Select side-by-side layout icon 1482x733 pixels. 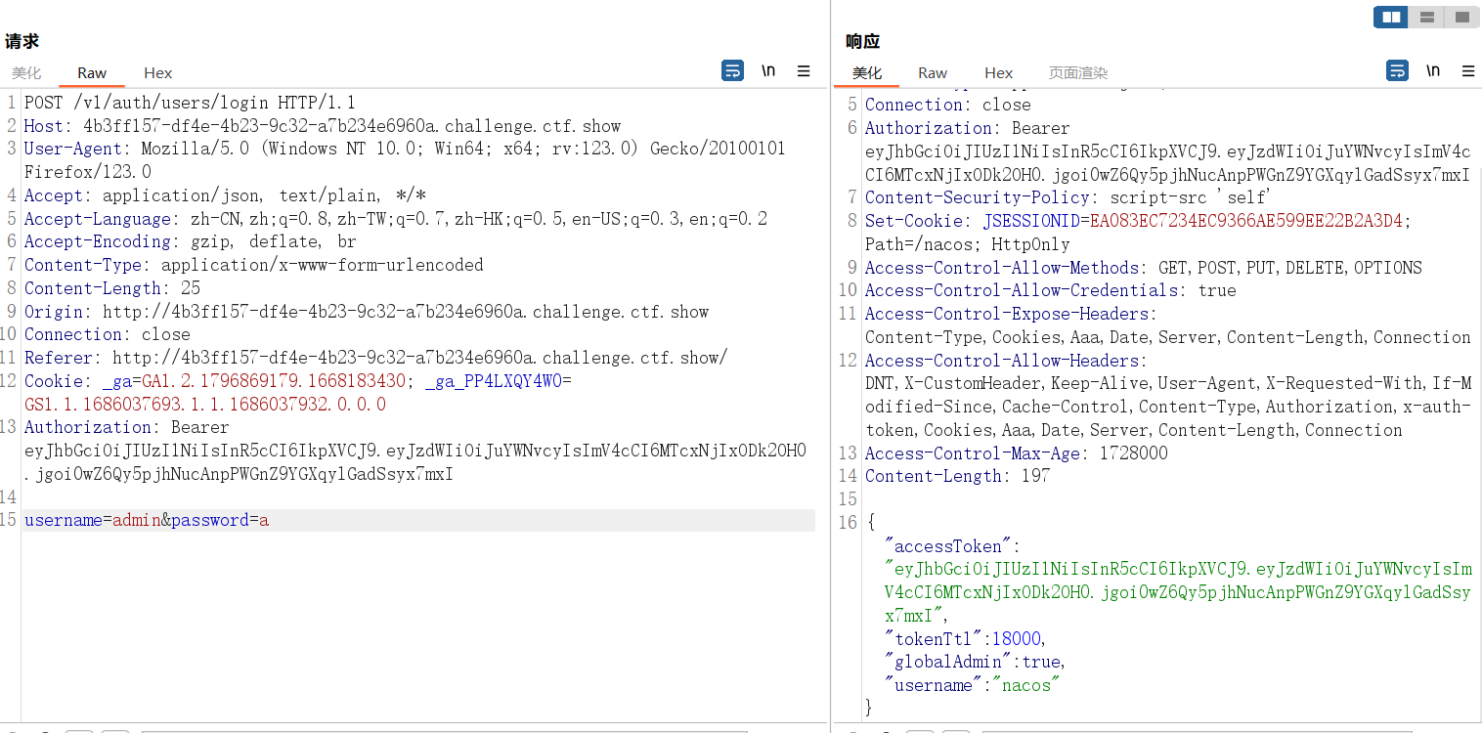(x=1390, y=17)
